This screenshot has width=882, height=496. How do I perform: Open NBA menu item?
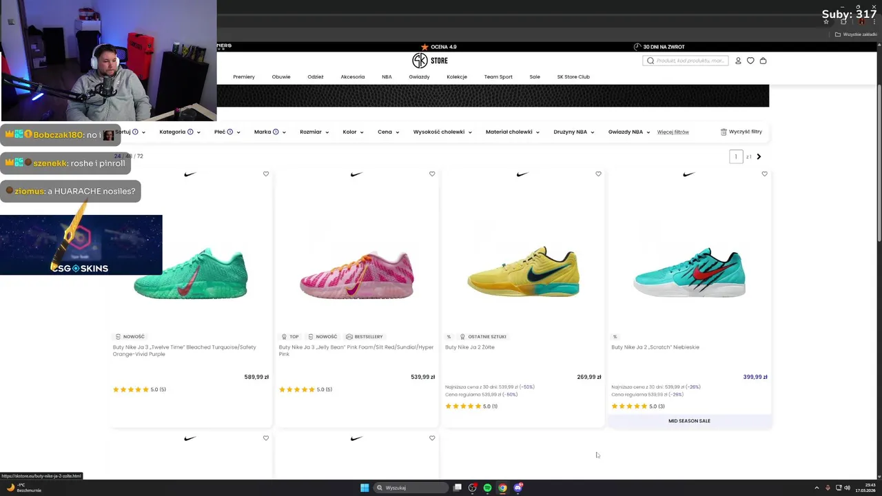[x=387, y=76]
